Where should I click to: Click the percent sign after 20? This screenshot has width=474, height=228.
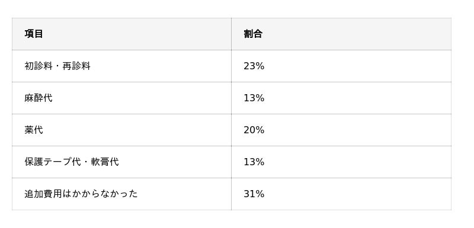click(x=260, y=130)
